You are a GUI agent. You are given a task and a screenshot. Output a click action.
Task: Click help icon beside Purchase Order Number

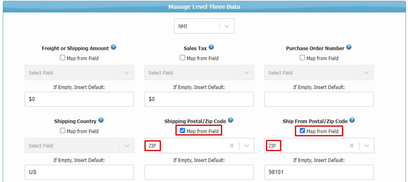pos(349,47)
